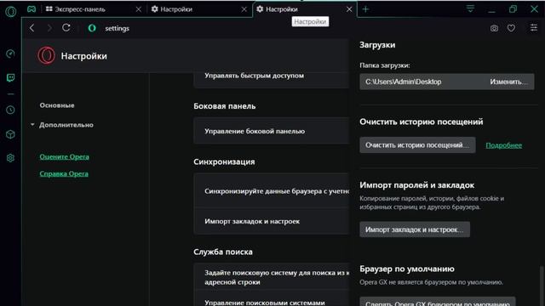Open Синхронизируйте данные браузера row

(x=271, y=190)
